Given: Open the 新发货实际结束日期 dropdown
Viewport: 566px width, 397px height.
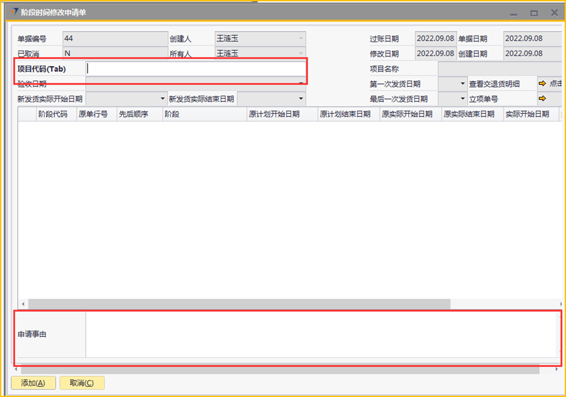Looking at the screenshot, I should 301,99.
